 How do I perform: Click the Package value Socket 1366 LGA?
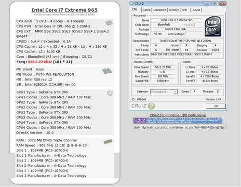[x=176, y=29]
